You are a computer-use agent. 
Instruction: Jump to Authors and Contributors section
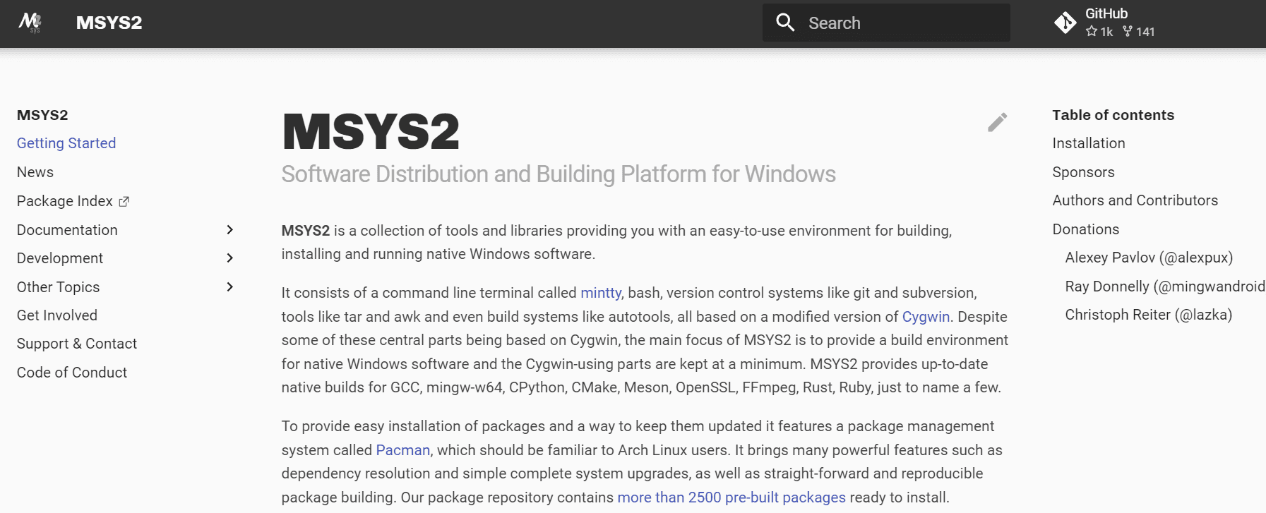pos(1135,200)
